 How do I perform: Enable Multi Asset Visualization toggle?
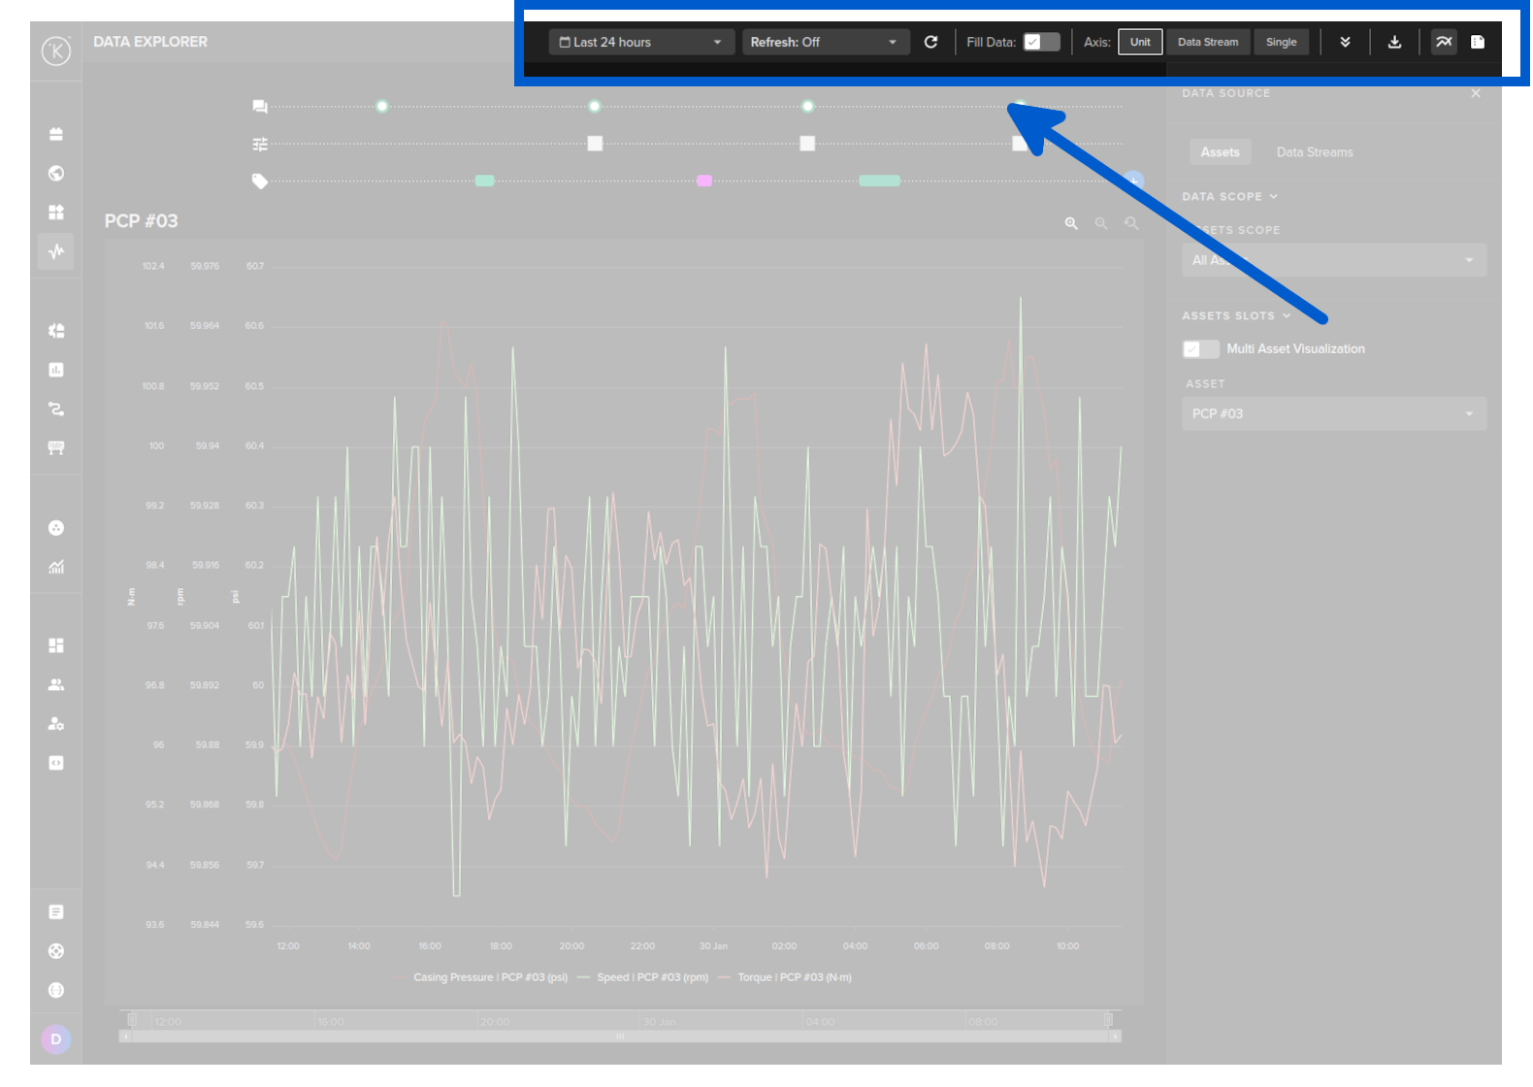1200,349
